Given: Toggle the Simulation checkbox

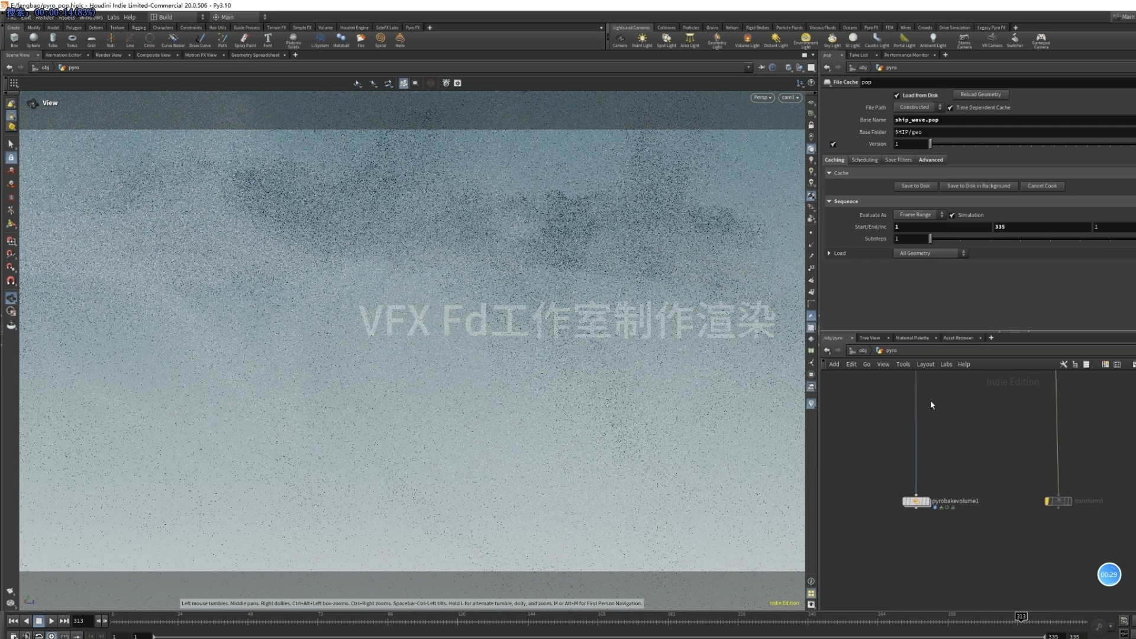Looking at the screenshot, I should [952, 215].
